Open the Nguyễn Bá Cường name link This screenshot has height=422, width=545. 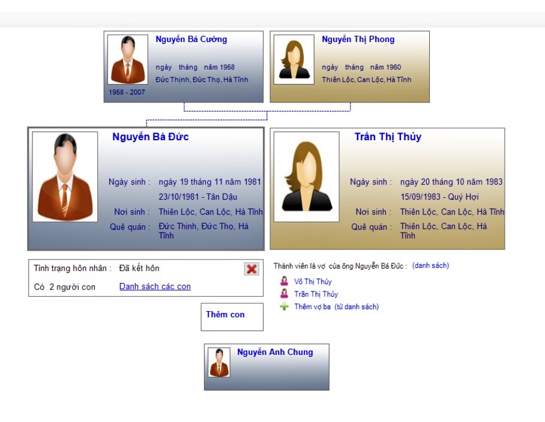coord(191,40)
